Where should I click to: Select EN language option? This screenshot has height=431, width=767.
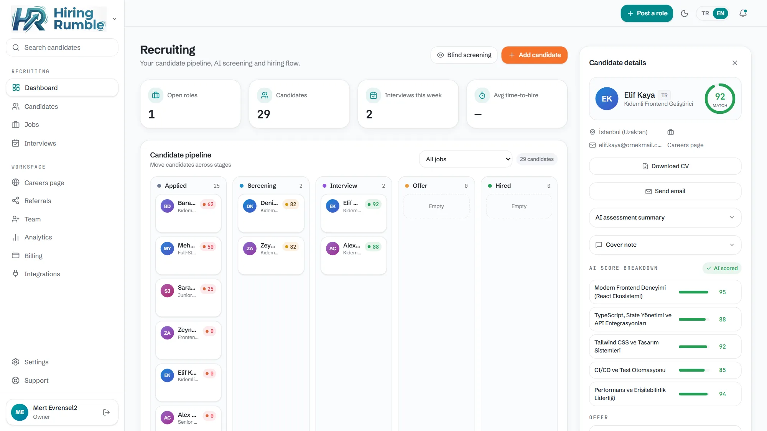721,13
